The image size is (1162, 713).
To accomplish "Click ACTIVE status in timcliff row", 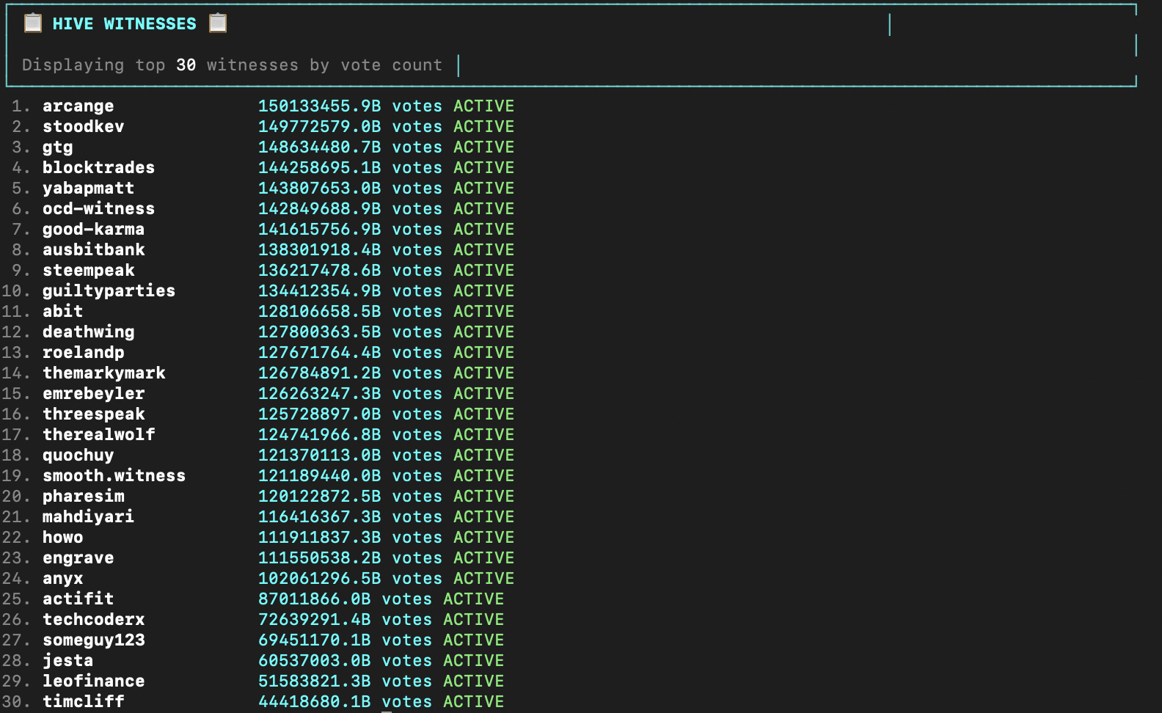I will pyautogui.click(x=474, y=702).
